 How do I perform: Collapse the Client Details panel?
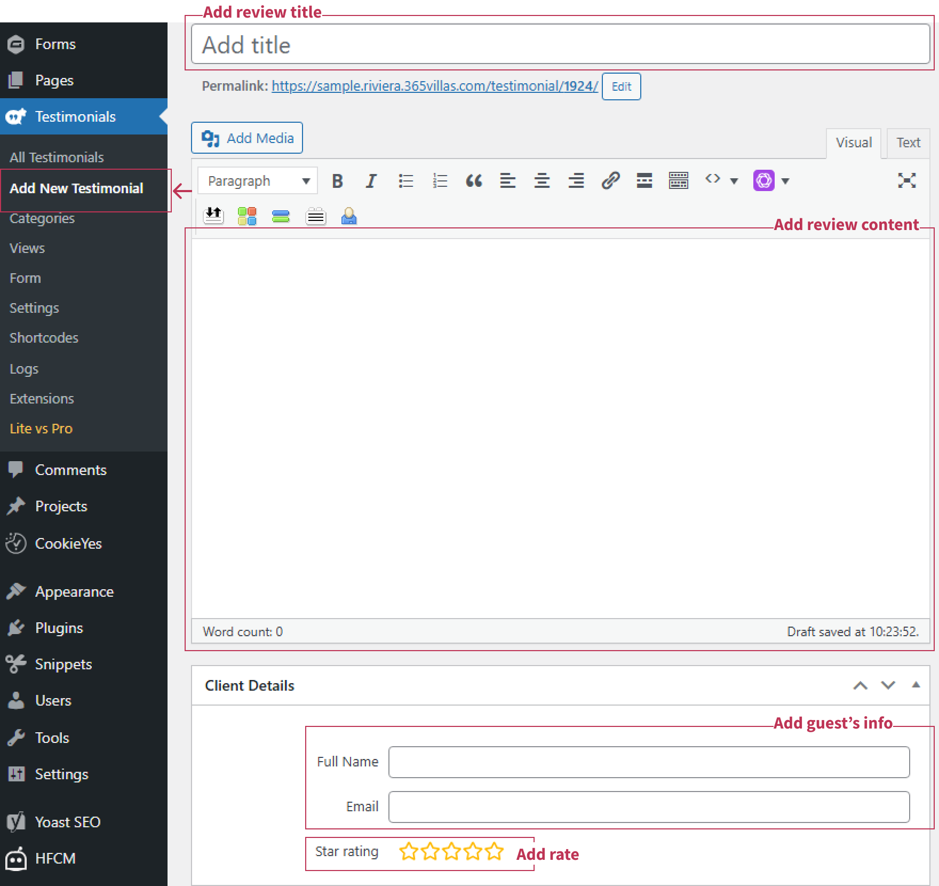(916, 685)
